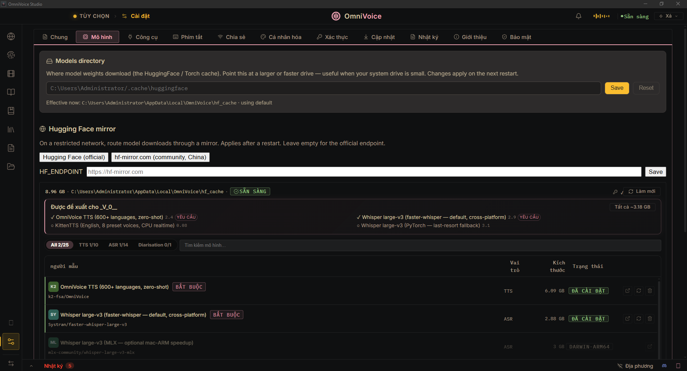Open the film strip icon in the sidebar
Image resolution: width=687 pixels, height=371 pixels.
coord(11,74)
